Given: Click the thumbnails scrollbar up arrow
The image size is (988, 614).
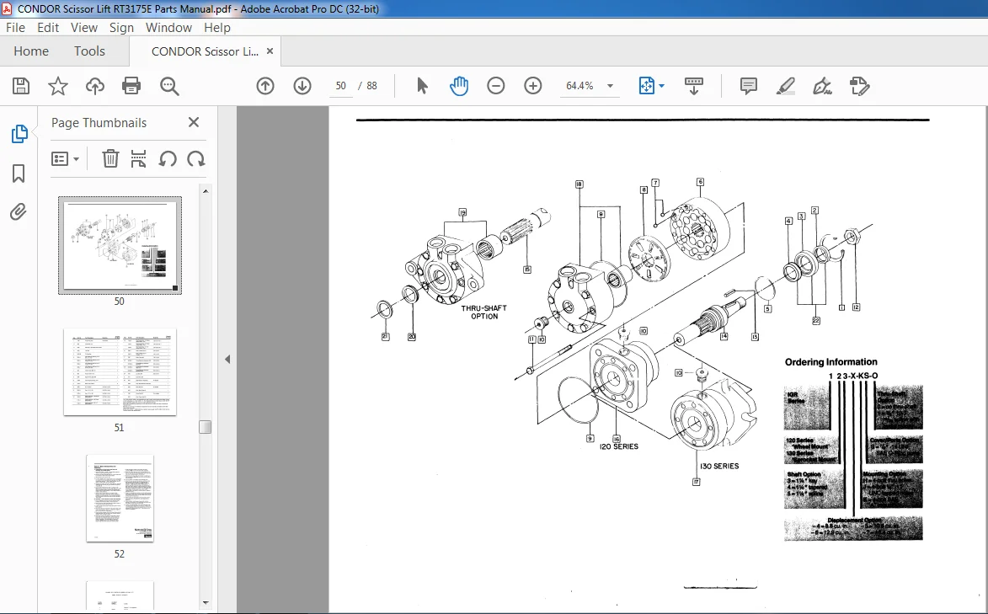Looking at the screenshot, I should pyautogui.click(x=206, y=190).
